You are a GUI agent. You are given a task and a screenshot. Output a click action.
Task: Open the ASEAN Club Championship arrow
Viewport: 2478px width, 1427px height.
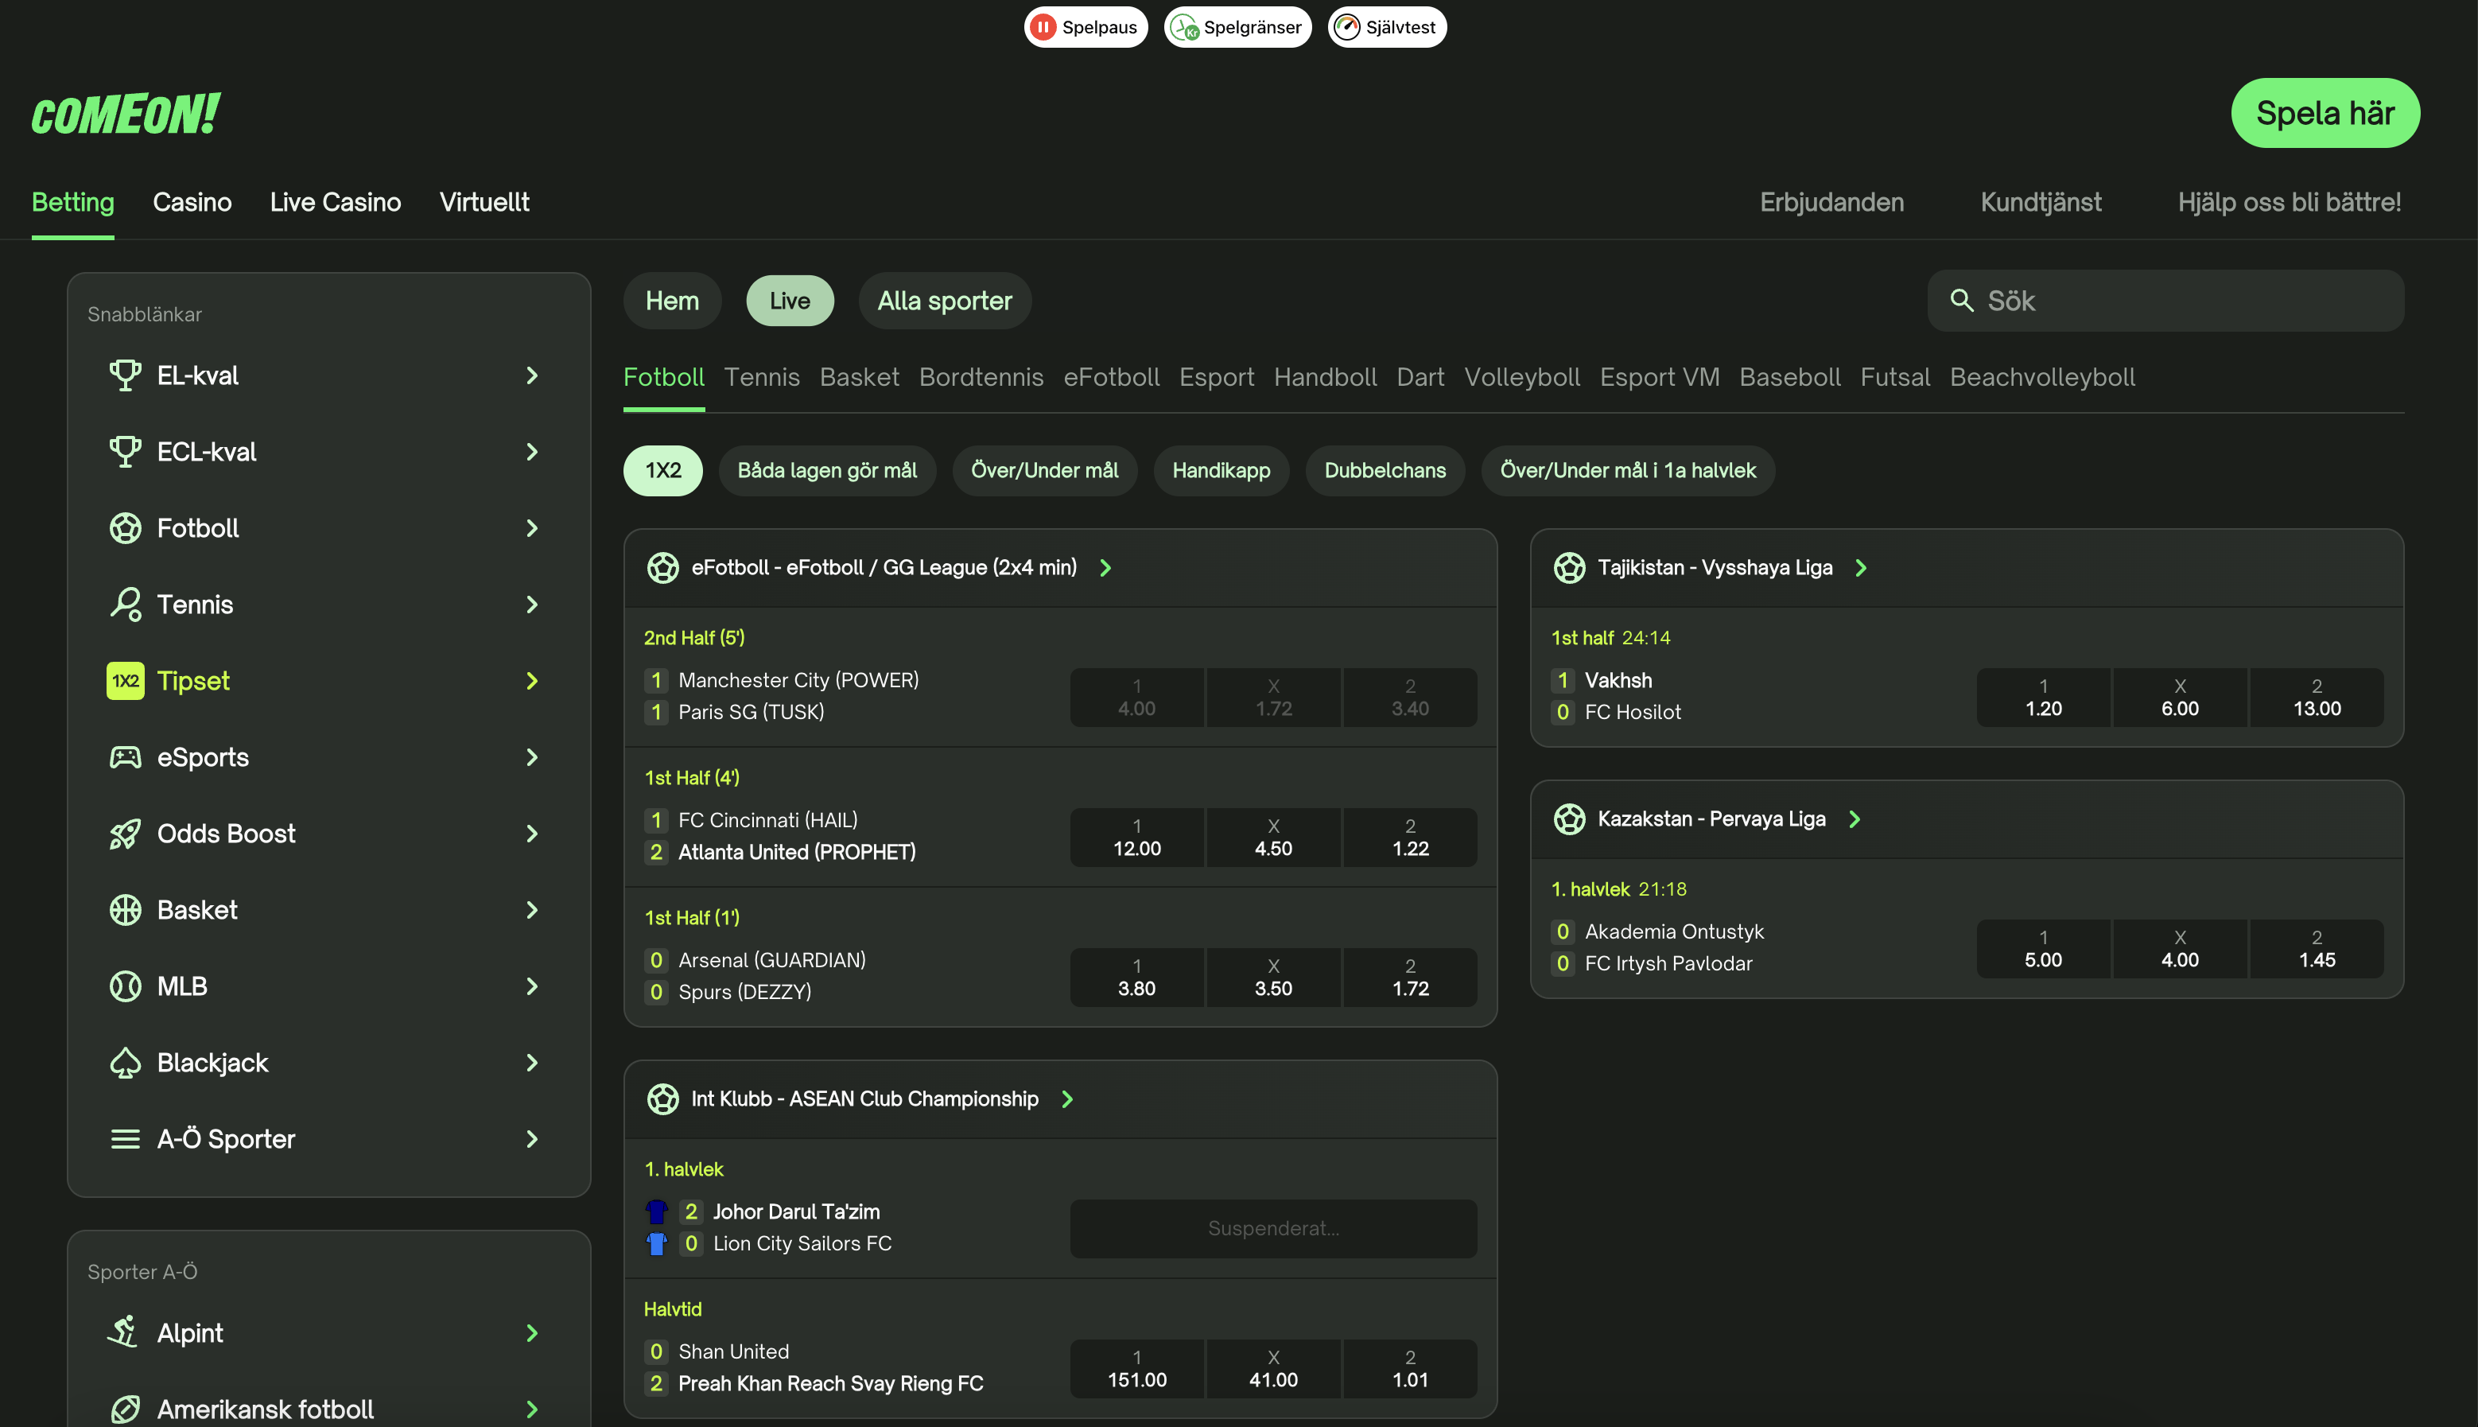1068,1098
